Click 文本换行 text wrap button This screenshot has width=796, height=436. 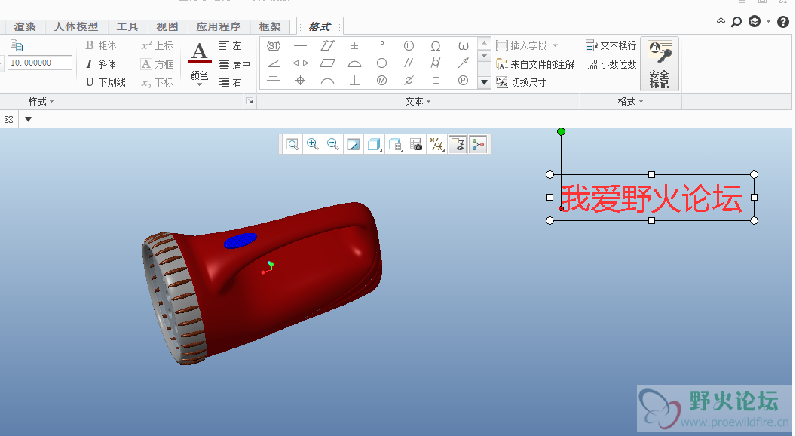click(x=611, y=45)
